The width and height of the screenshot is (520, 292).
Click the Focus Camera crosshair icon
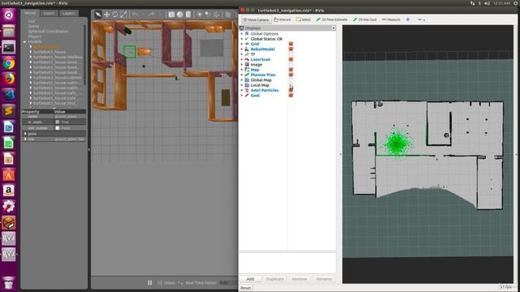pyautogui.click(x=408, y=19)
